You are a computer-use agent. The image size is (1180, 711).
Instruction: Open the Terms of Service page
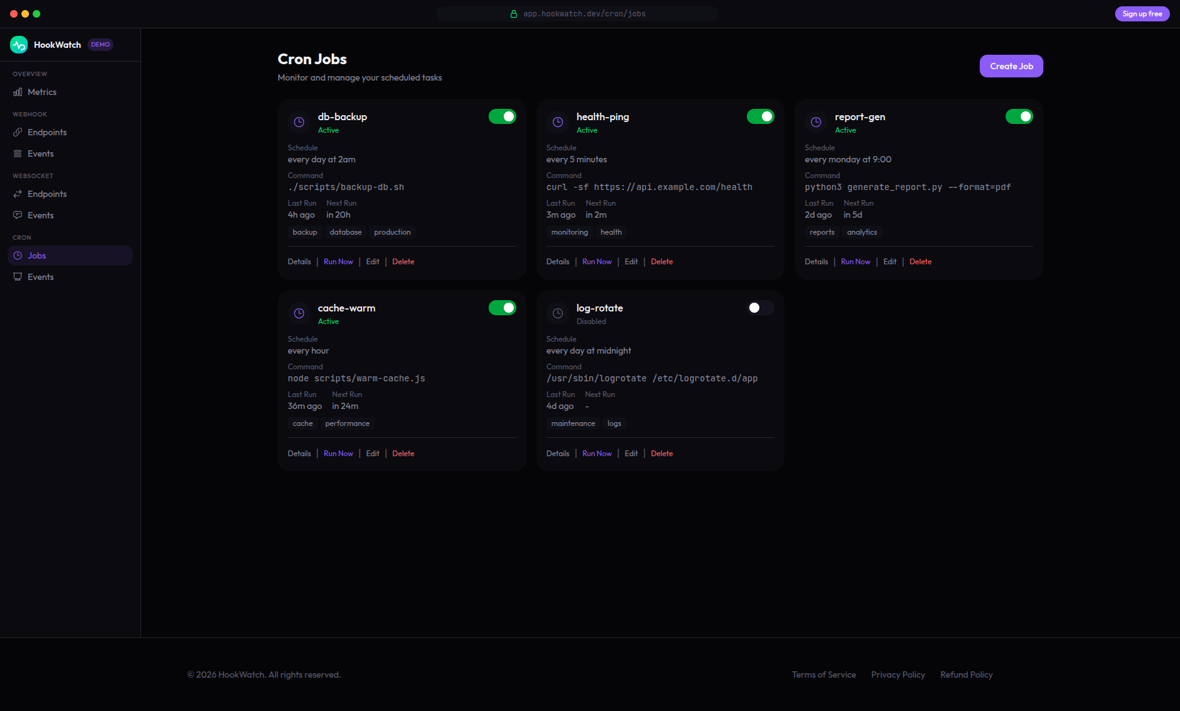click(x=824, y=674)
